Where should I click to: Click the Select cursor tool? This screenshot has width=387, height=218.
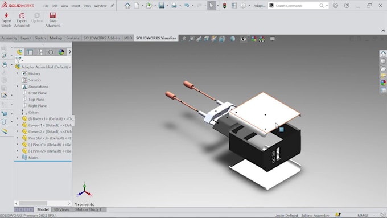pos(212,6)
